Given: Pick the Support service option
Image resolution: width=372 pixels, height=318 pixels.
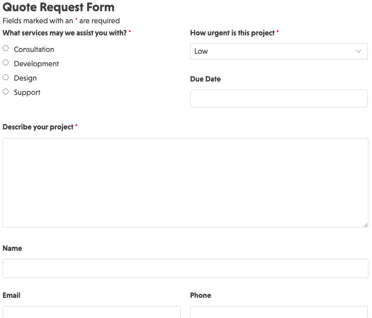Looking at the screenshot, I should [6, 92].
